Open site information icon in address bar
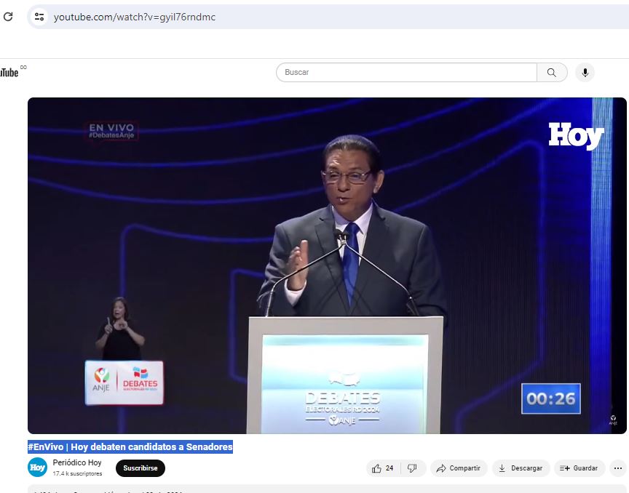Viewport: 629px width, 493px height. [39, 17]
